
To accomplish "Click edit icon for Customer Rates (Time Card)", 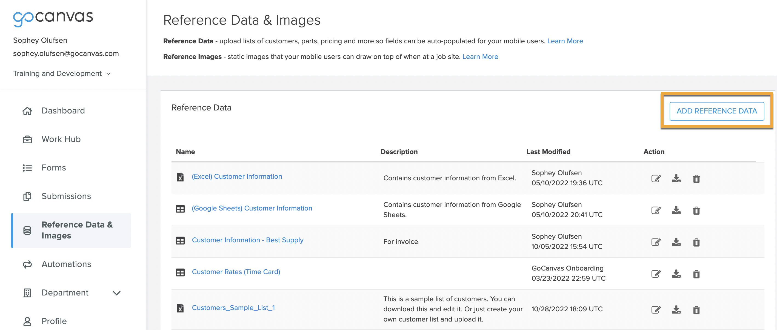I will [x=656, y=274].
